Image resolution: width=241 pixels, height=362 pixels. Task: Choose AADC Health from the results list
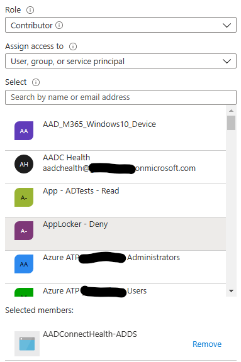(x=116, y=167)
